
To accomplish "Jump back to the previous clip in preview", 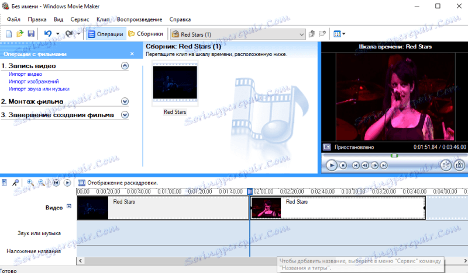I will coord(356,165).
